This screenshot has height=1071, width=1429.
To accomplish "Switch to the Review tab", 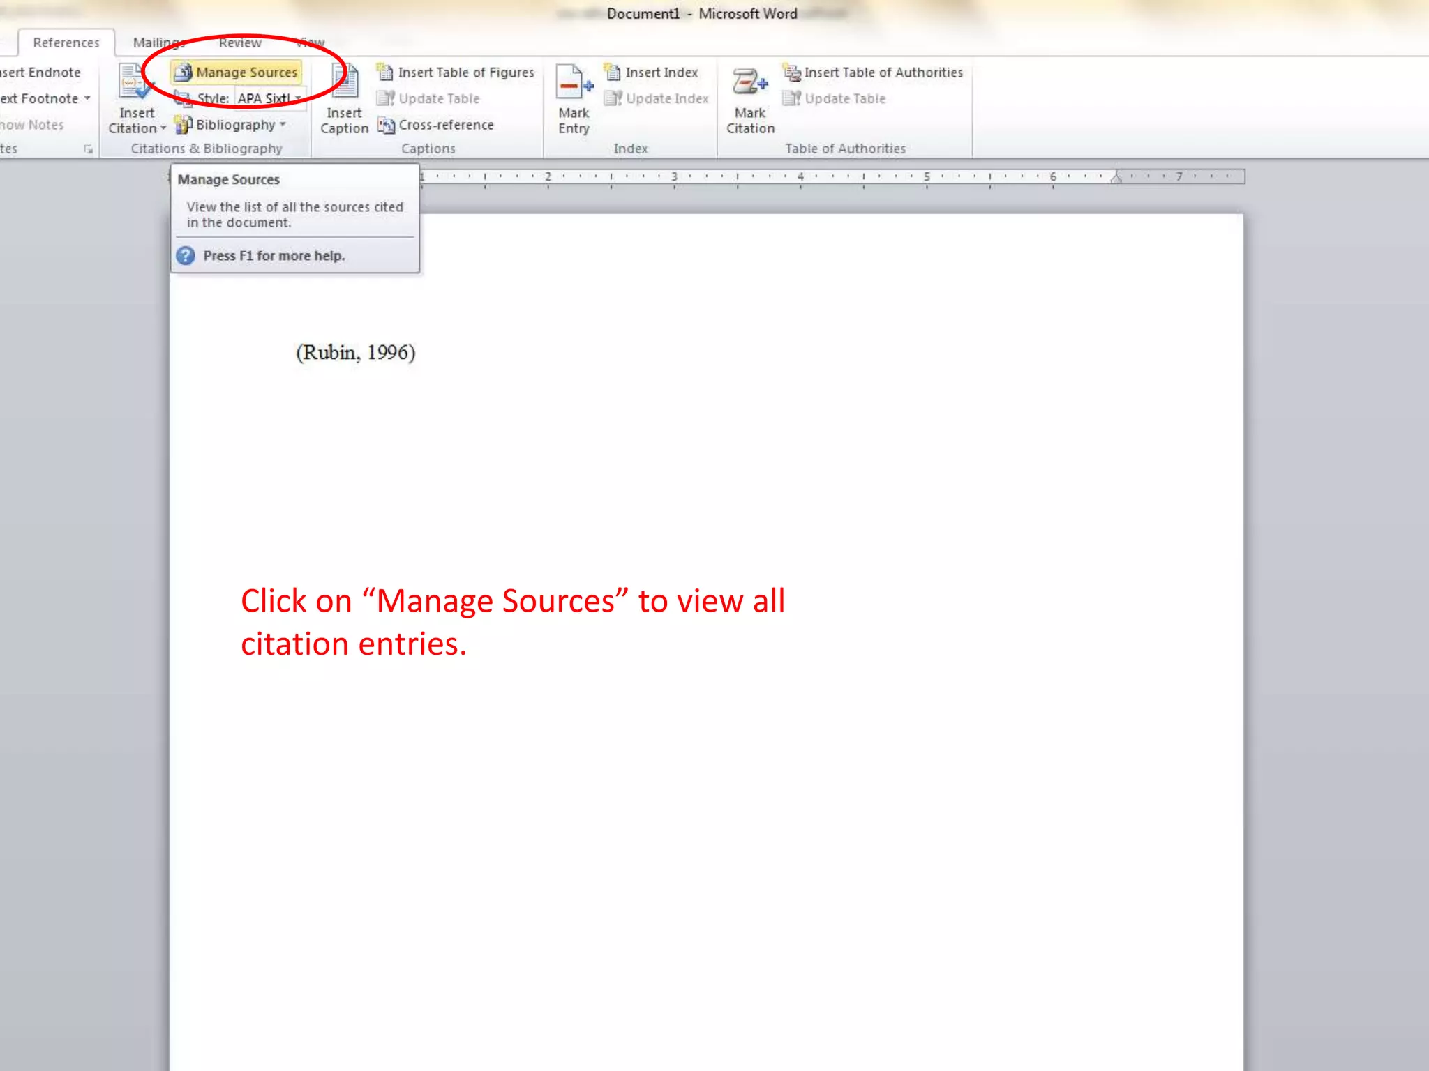I will click(240, 43).
